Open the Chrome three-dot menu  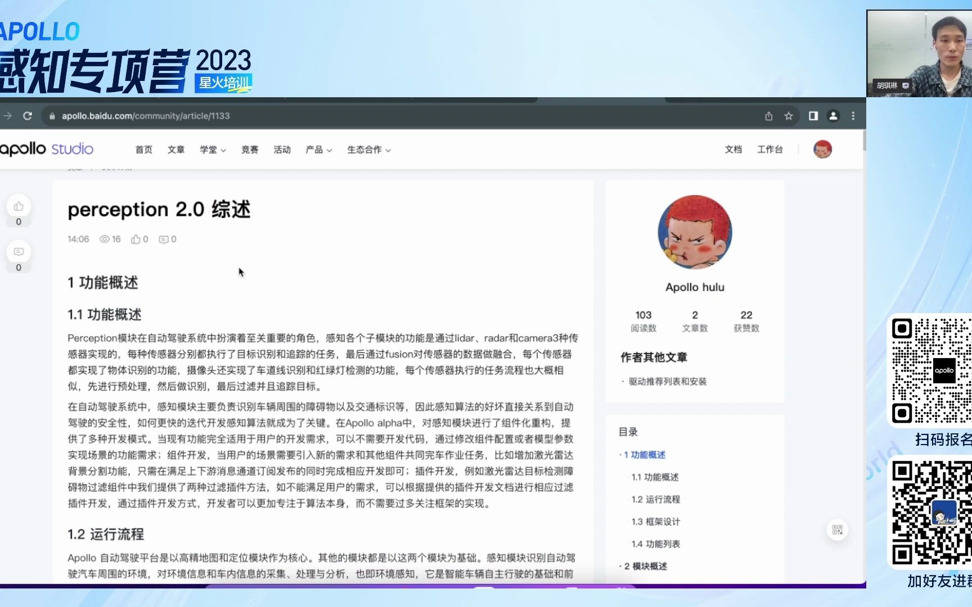pos(853,116)
